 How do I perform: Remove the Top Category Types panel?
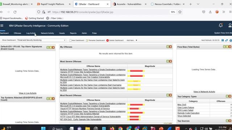tap(230, 96)
